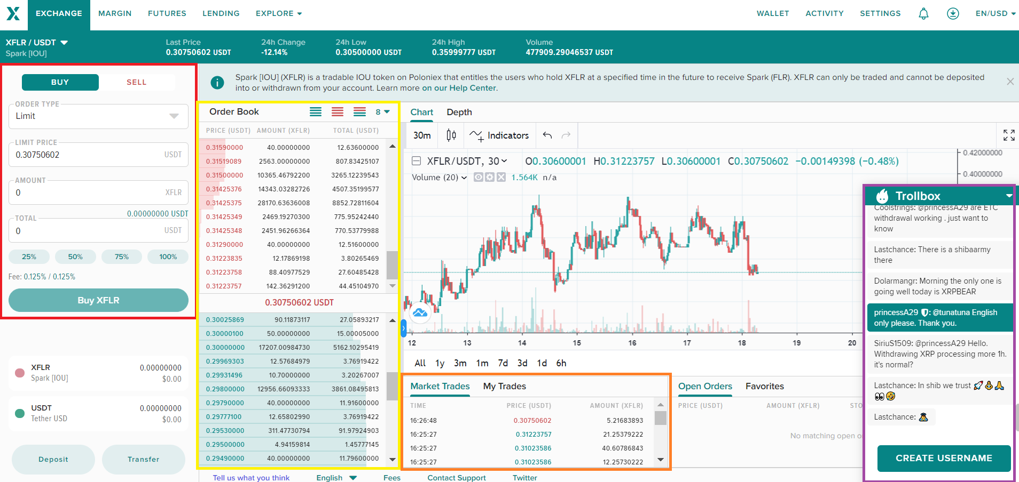This screenshot has width=1019, height=482.
Task: Open Indicators on the chart toolbar
Action: click(x=499, y=135)
